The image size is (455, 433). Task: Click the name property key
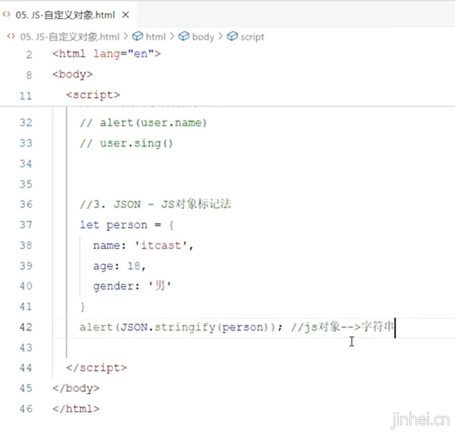(106, 246)
